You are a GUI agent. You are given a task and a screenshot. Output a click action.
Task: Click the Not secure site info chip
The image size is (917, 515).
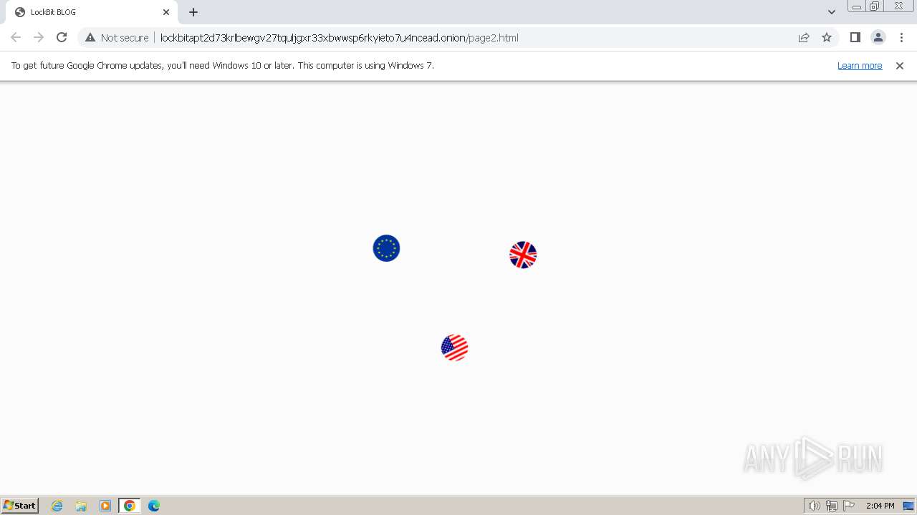click(117, 37)
